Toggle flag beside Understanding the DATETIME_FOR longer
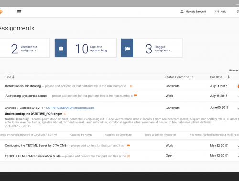 point(65,114)
